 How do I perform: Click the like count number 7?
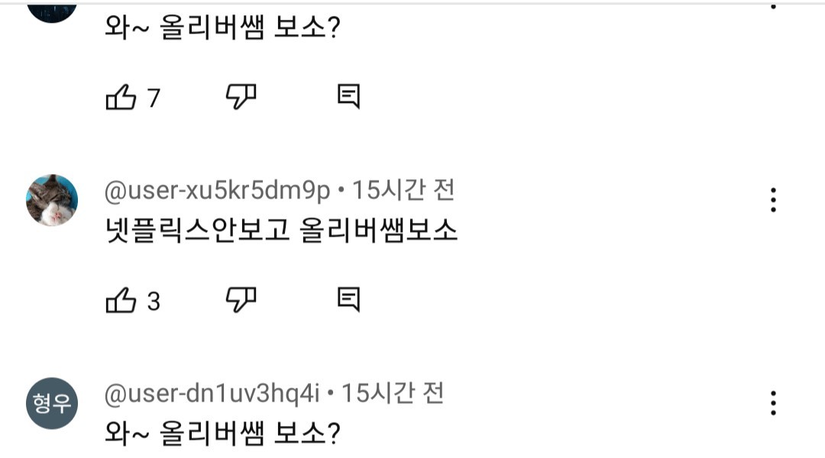(x=154, y=98)
